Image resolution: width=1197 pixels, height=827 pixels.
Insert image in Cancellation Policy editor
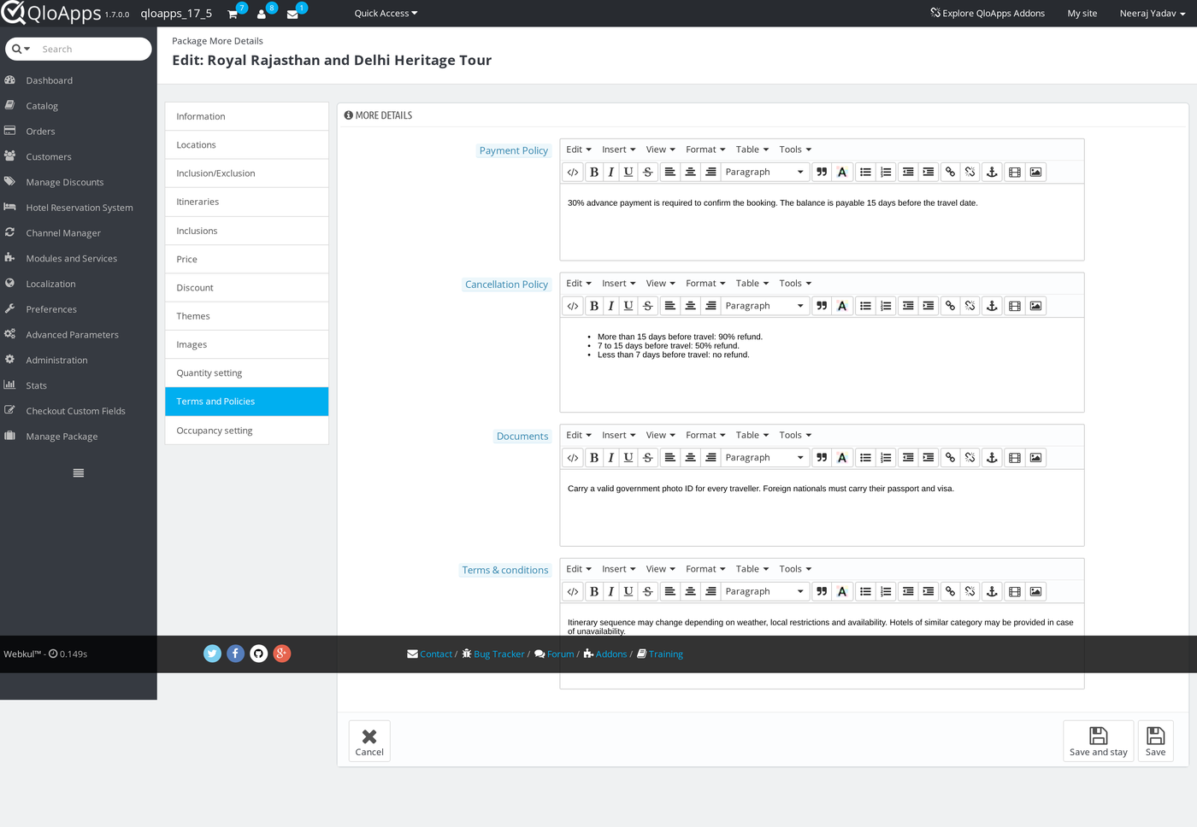(x=1035, y=306)
